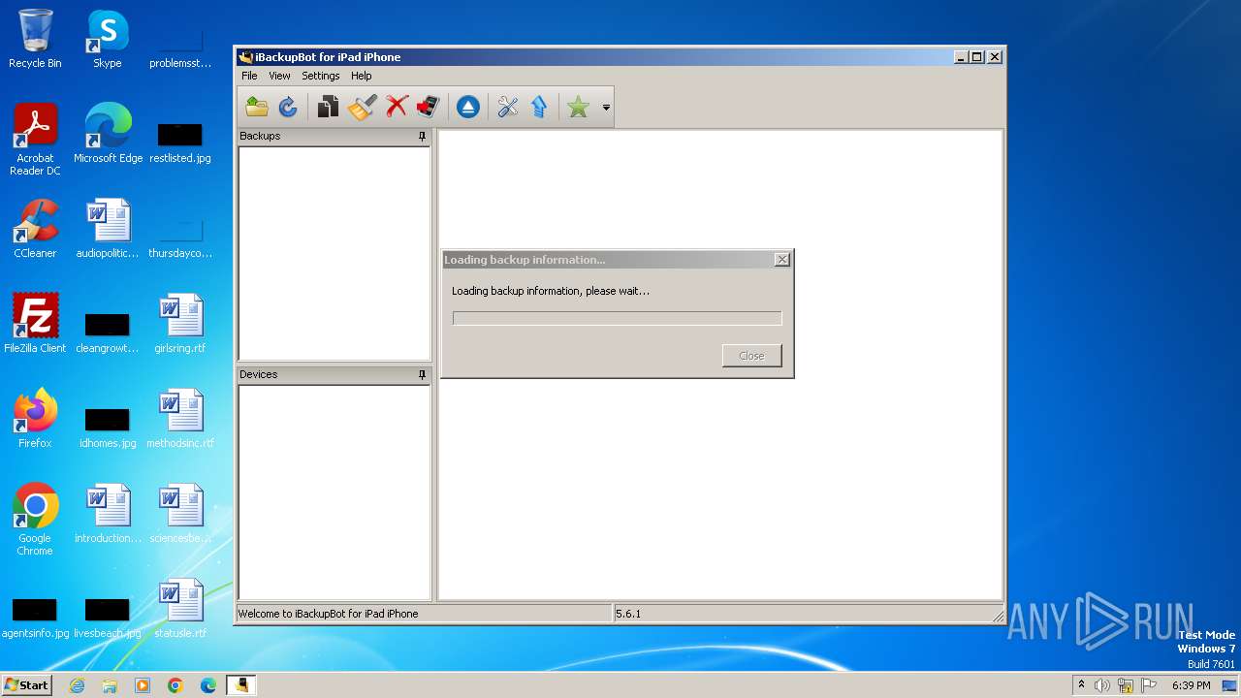Click inside the empty Devices list area
This screenshot has height=698, width=1241.
point(334,492)
